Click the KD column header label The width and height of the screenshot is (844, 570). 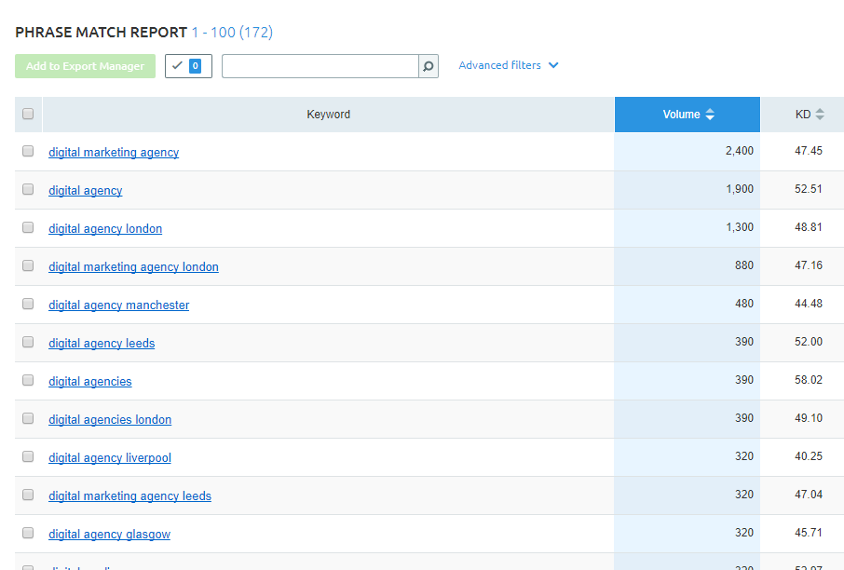coord(803,115)
